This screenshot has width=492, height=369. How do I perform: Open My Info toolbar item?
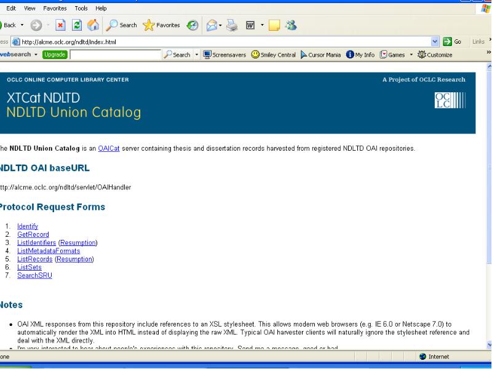(360, 55)
